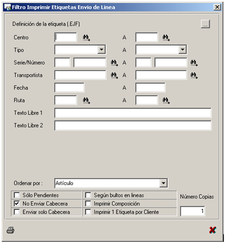Open the Ordenar por dropdown list
This screenshot has height=244, width=225.
(163, 183)
